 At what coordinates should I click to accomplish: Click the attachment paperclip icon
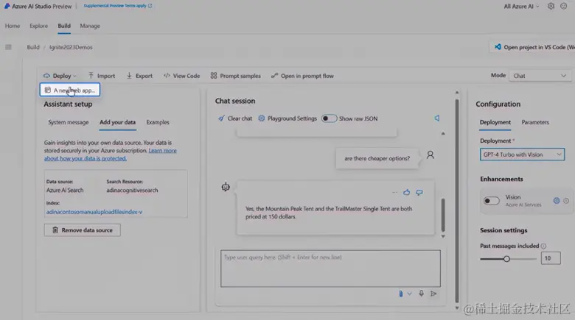coord(400,294)
